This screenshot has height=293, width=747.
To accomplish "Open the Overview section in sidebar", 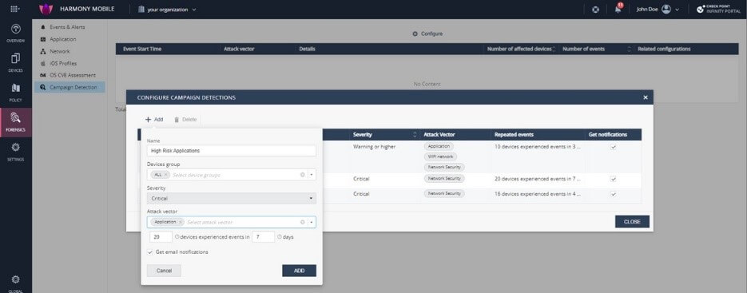I will coord(16,34).
